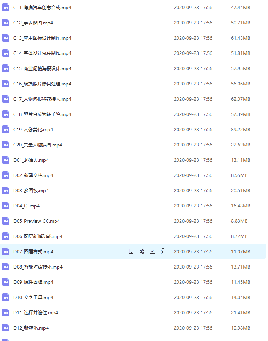
Task: Click the video icon beside D12_新液化.mp4
Action: tap(6, 328)
